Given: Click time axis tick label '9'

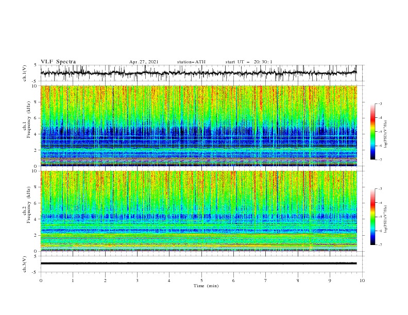Looking at the screenshot, I should (x=330, y=281).
